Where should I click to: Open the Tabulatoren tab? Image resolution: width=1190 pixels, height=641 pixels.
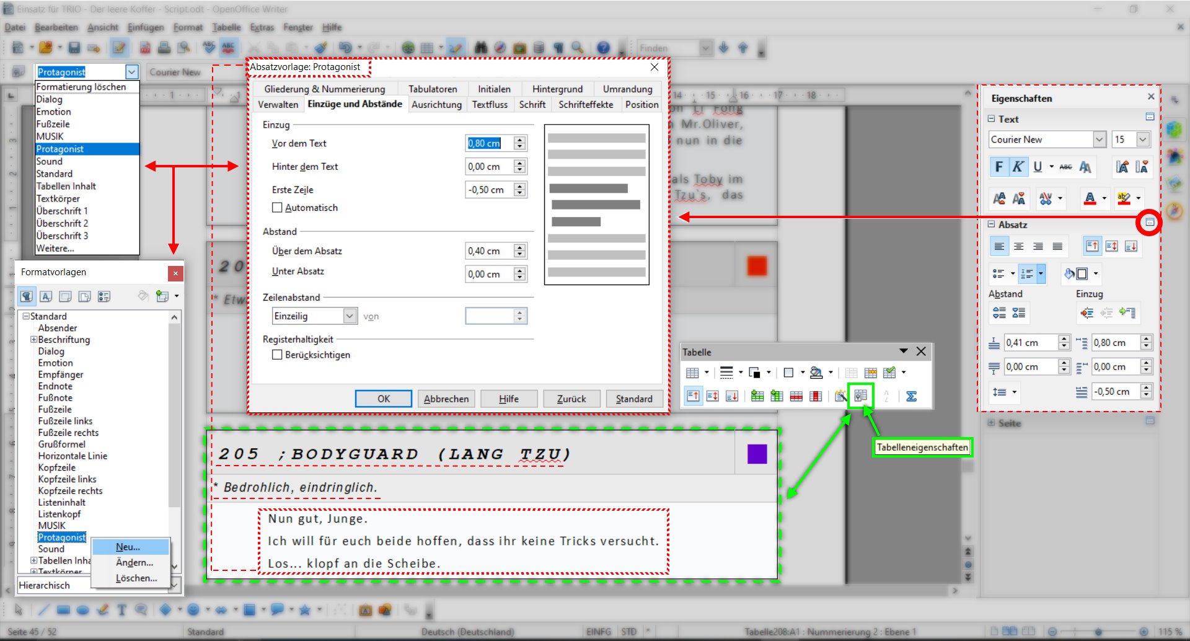[x=433, y=89]
